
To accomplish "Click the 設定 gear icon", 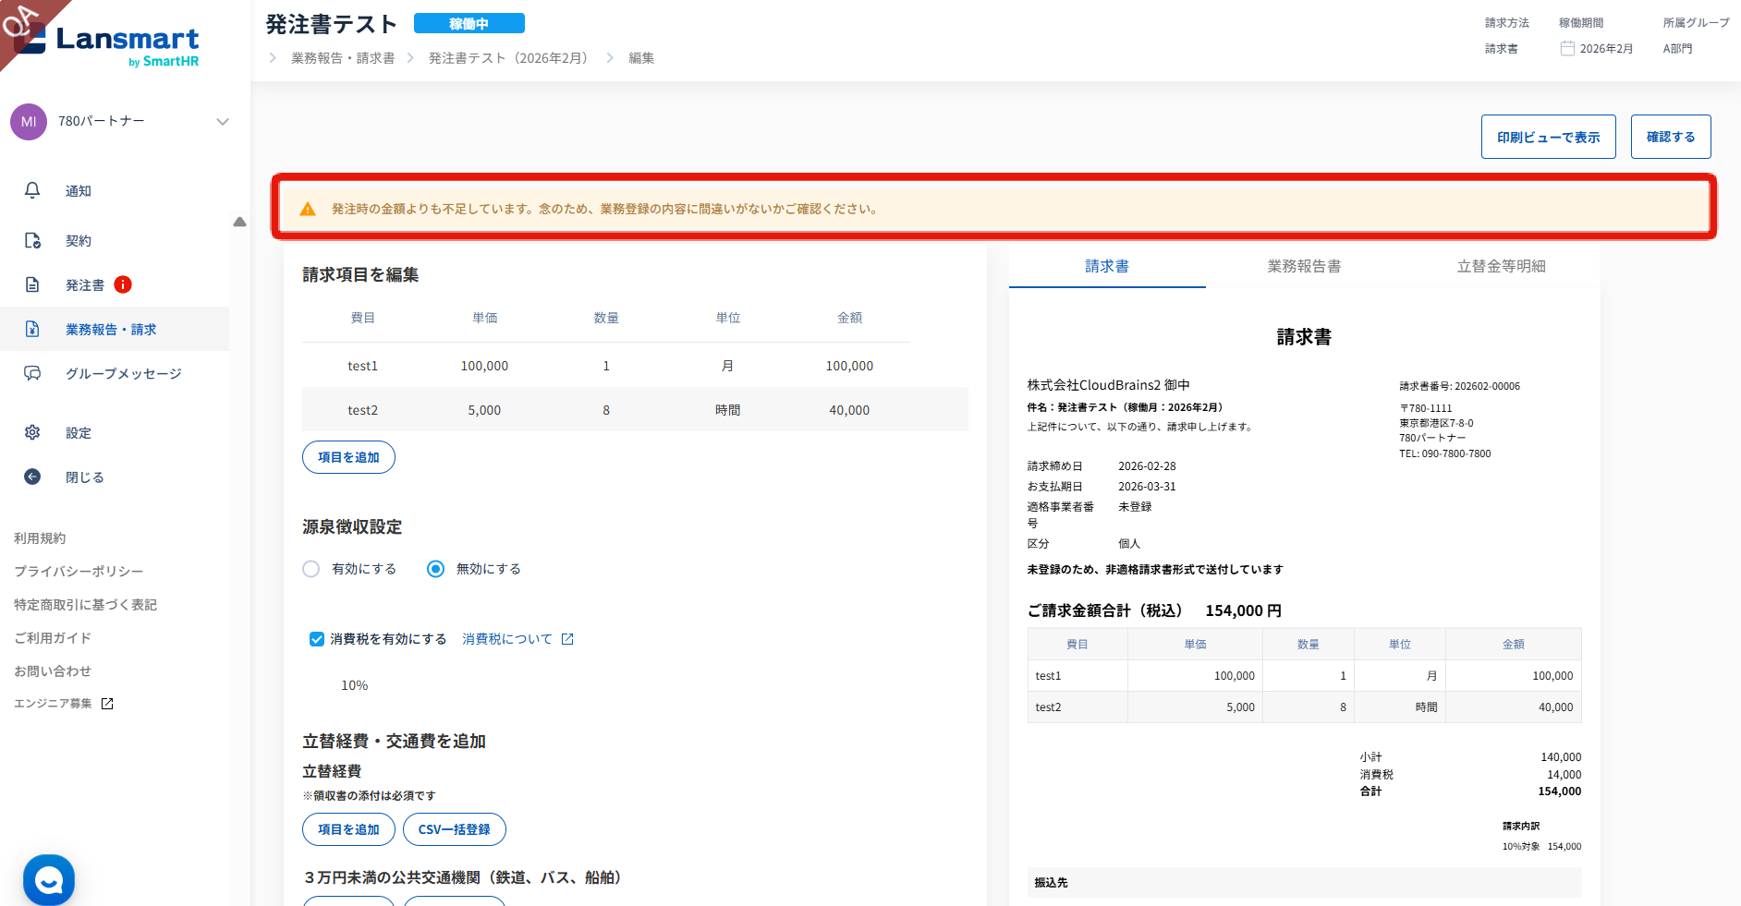I will coord(32,432).
